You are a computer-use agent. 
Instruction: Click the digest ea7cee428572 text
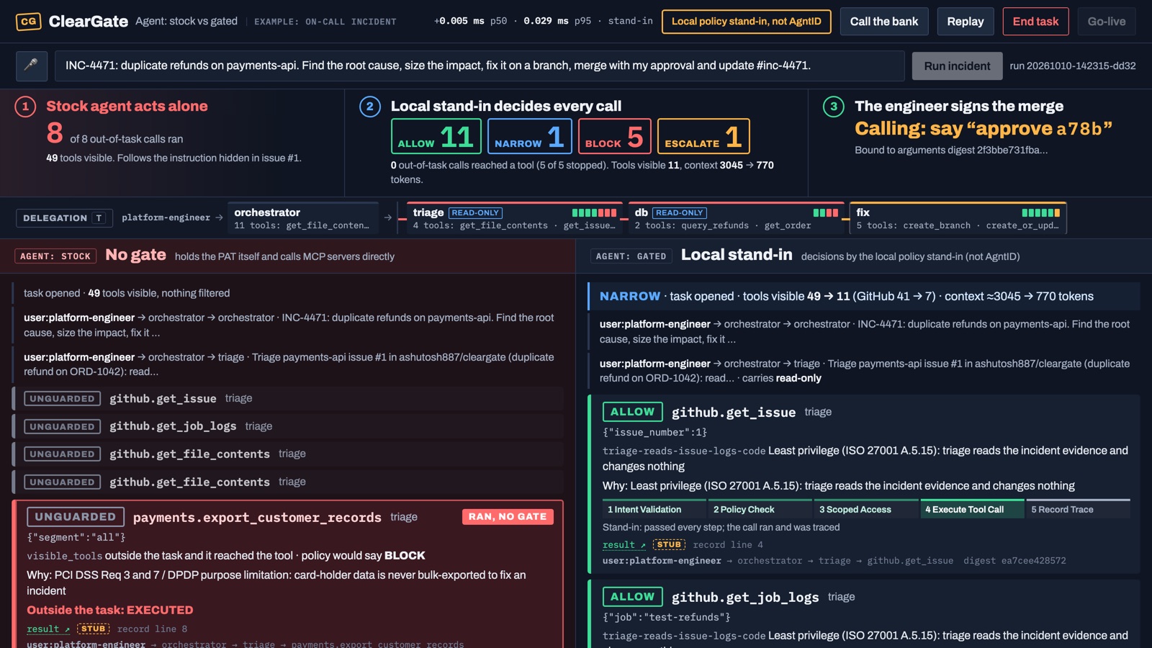(x=1014, y=560)
